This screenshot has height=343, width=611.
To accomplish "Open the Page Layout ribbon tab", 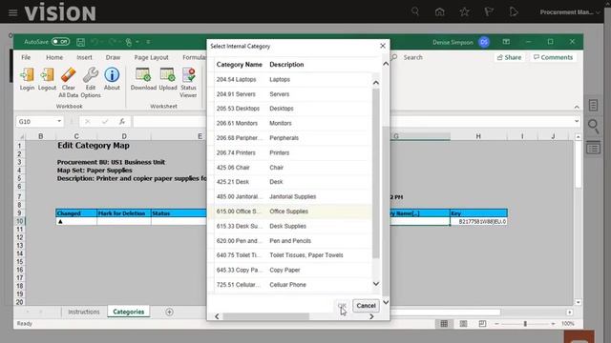I will tap(151, 57).
